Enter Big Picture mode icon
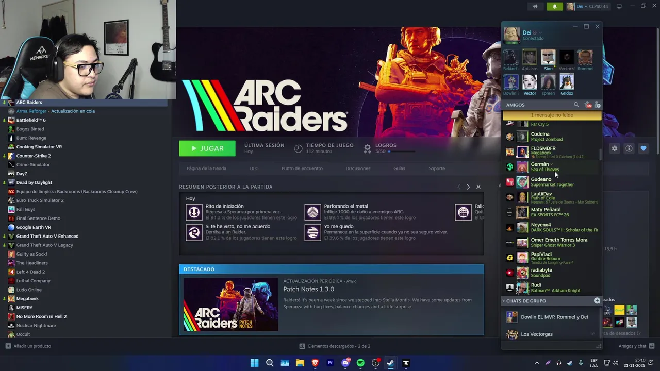660x371 pixels. (x=619, y=6)
